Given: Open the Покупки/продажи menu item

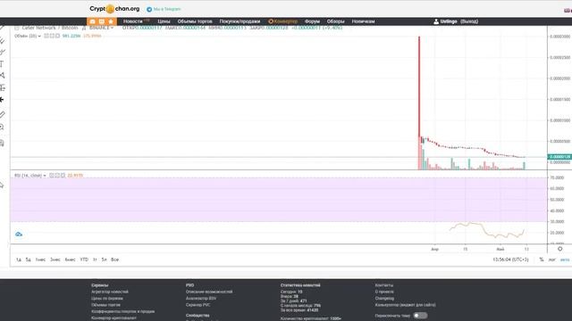Looking at the screenshot, I should (240, 21).
